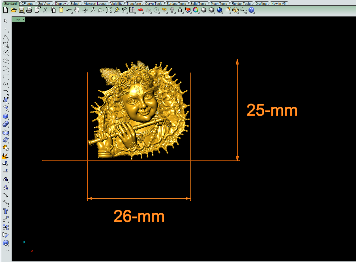Screen dimensions: 356x262
Task: Click the Open file folder icon
Action: coord(13,10)
